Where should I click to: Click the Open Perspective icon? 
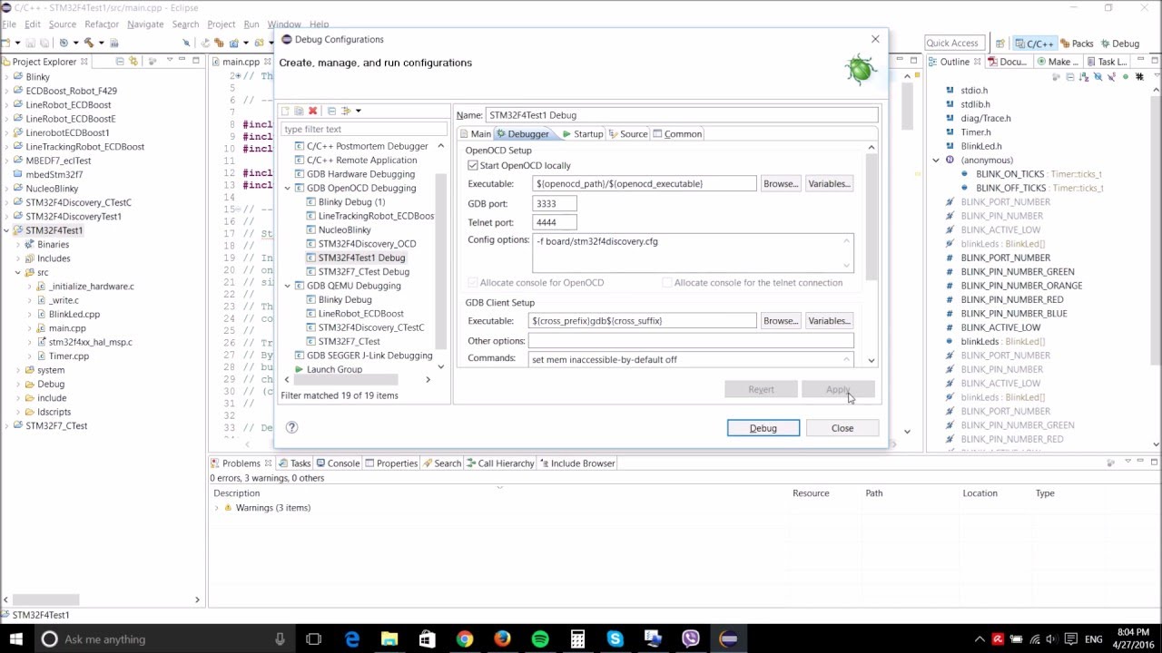coord(1000,44)
